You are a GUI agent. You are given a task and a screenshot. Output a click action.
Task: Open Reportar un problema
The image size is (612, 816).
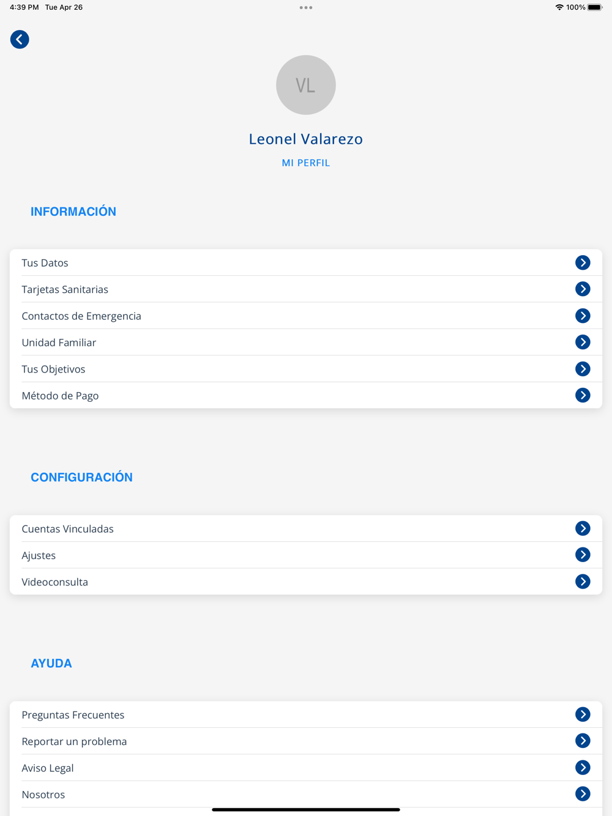pyautogui.click(x=306, y=741)
